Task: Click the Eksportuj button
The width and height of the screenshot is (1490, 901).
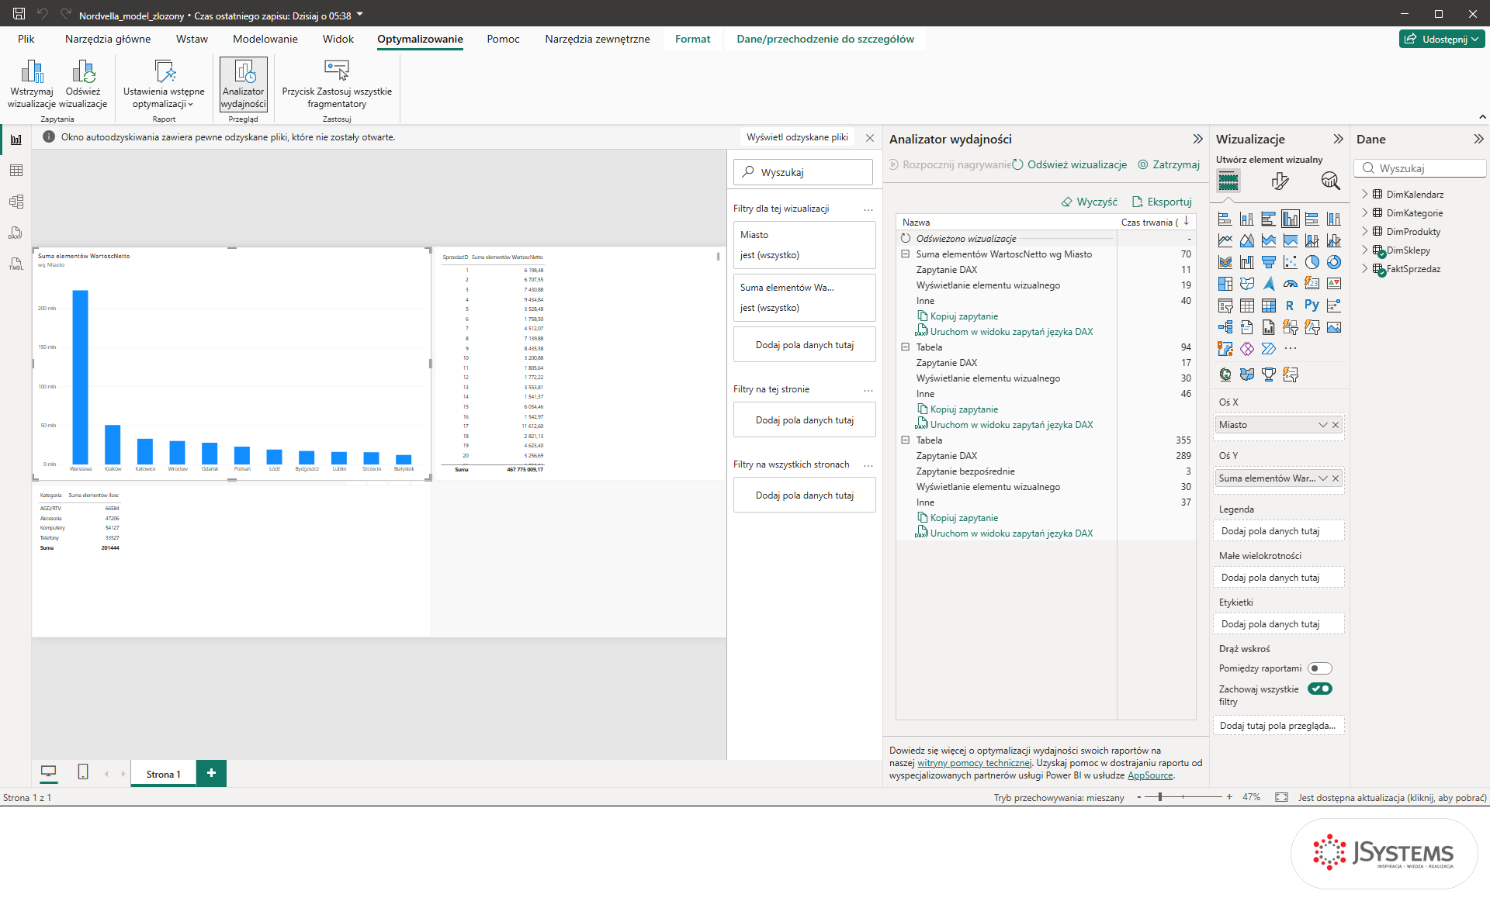Action: (1162, 202)
